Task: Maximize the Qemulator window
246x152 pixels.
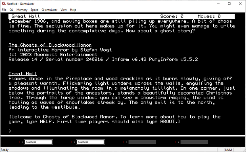Action: (x=229, y=4)
